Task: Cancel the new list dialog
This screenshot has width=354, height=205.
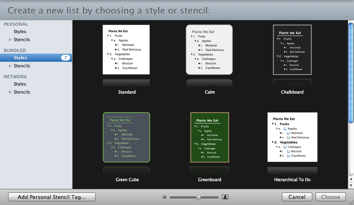Action: click(297, 197)
